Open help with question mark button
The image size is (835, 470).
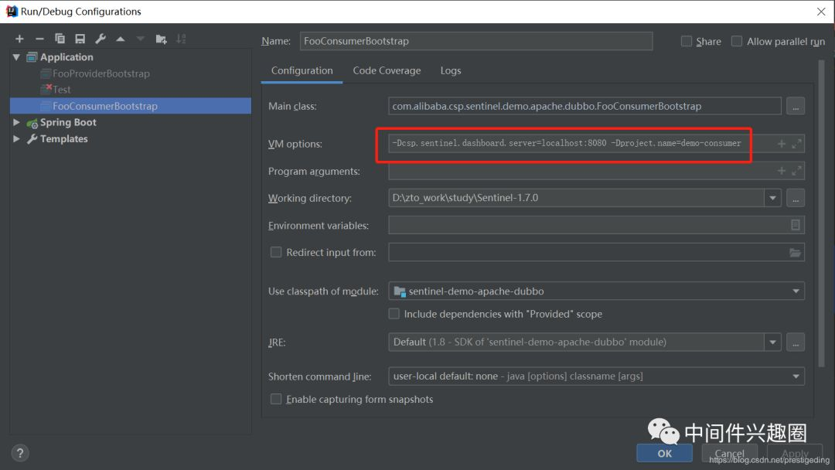(19, 453)
